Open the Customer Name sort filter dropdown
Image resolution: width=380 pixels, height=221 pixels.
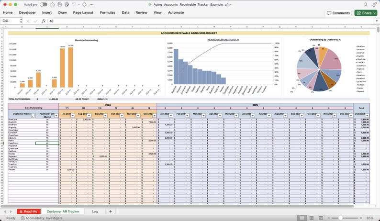point(34,116)
